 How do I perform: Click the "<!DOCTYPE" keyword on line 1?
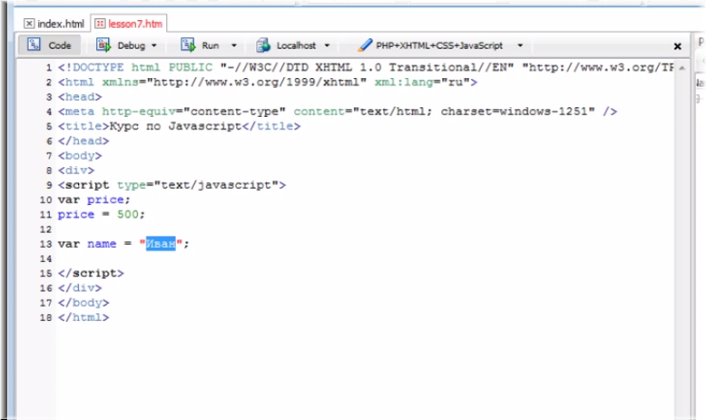(x=91, y=67)
